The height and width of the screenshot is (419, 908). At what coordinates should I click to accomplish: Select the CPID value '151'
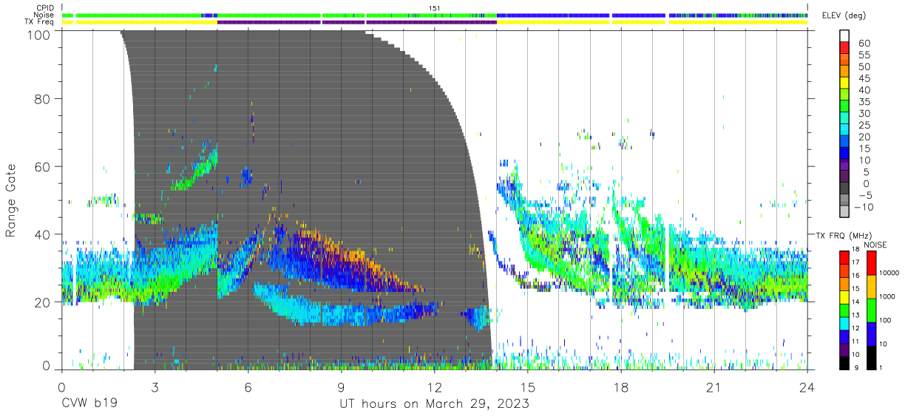[435, 8]
